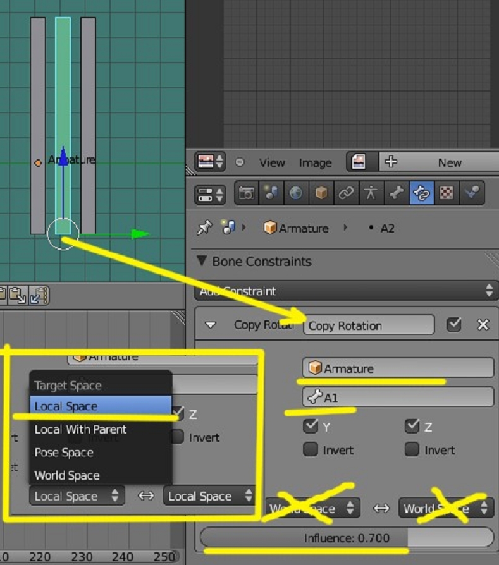This screenshot has height=565, width=499.
Task: Open the Bone properties tab
Action: [397, 193]
